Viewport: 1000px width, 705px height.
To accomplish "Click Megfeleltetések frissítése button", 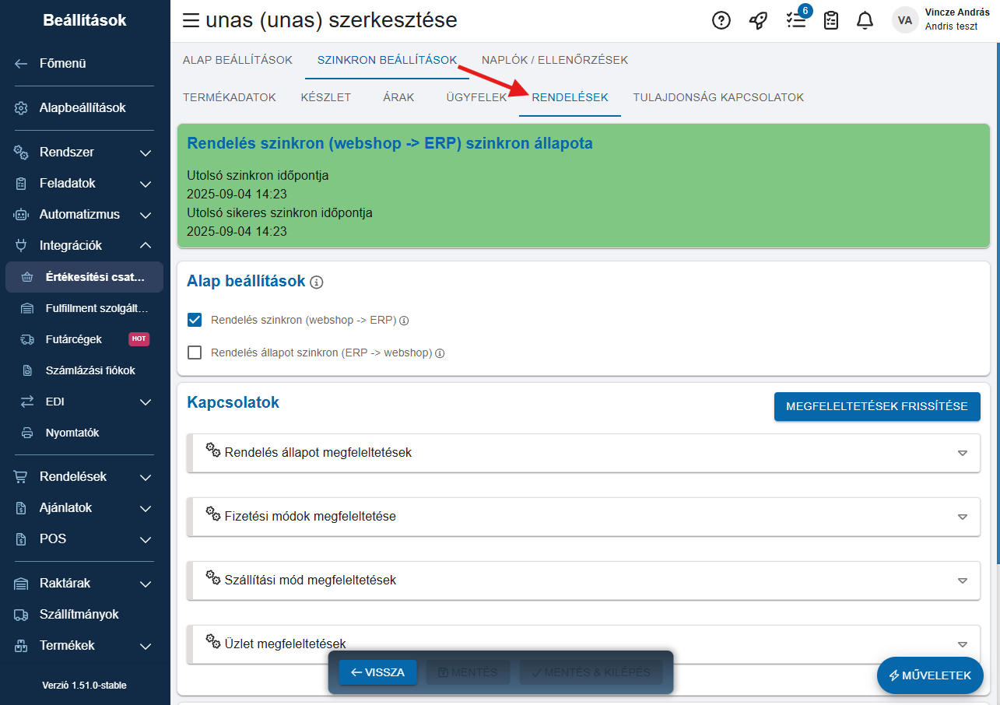I will (x=877, y=406).
